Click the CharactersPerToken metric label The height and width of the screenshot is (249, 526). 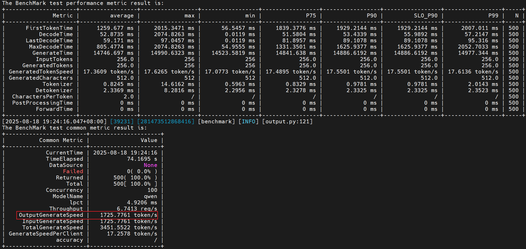(43, 97)
